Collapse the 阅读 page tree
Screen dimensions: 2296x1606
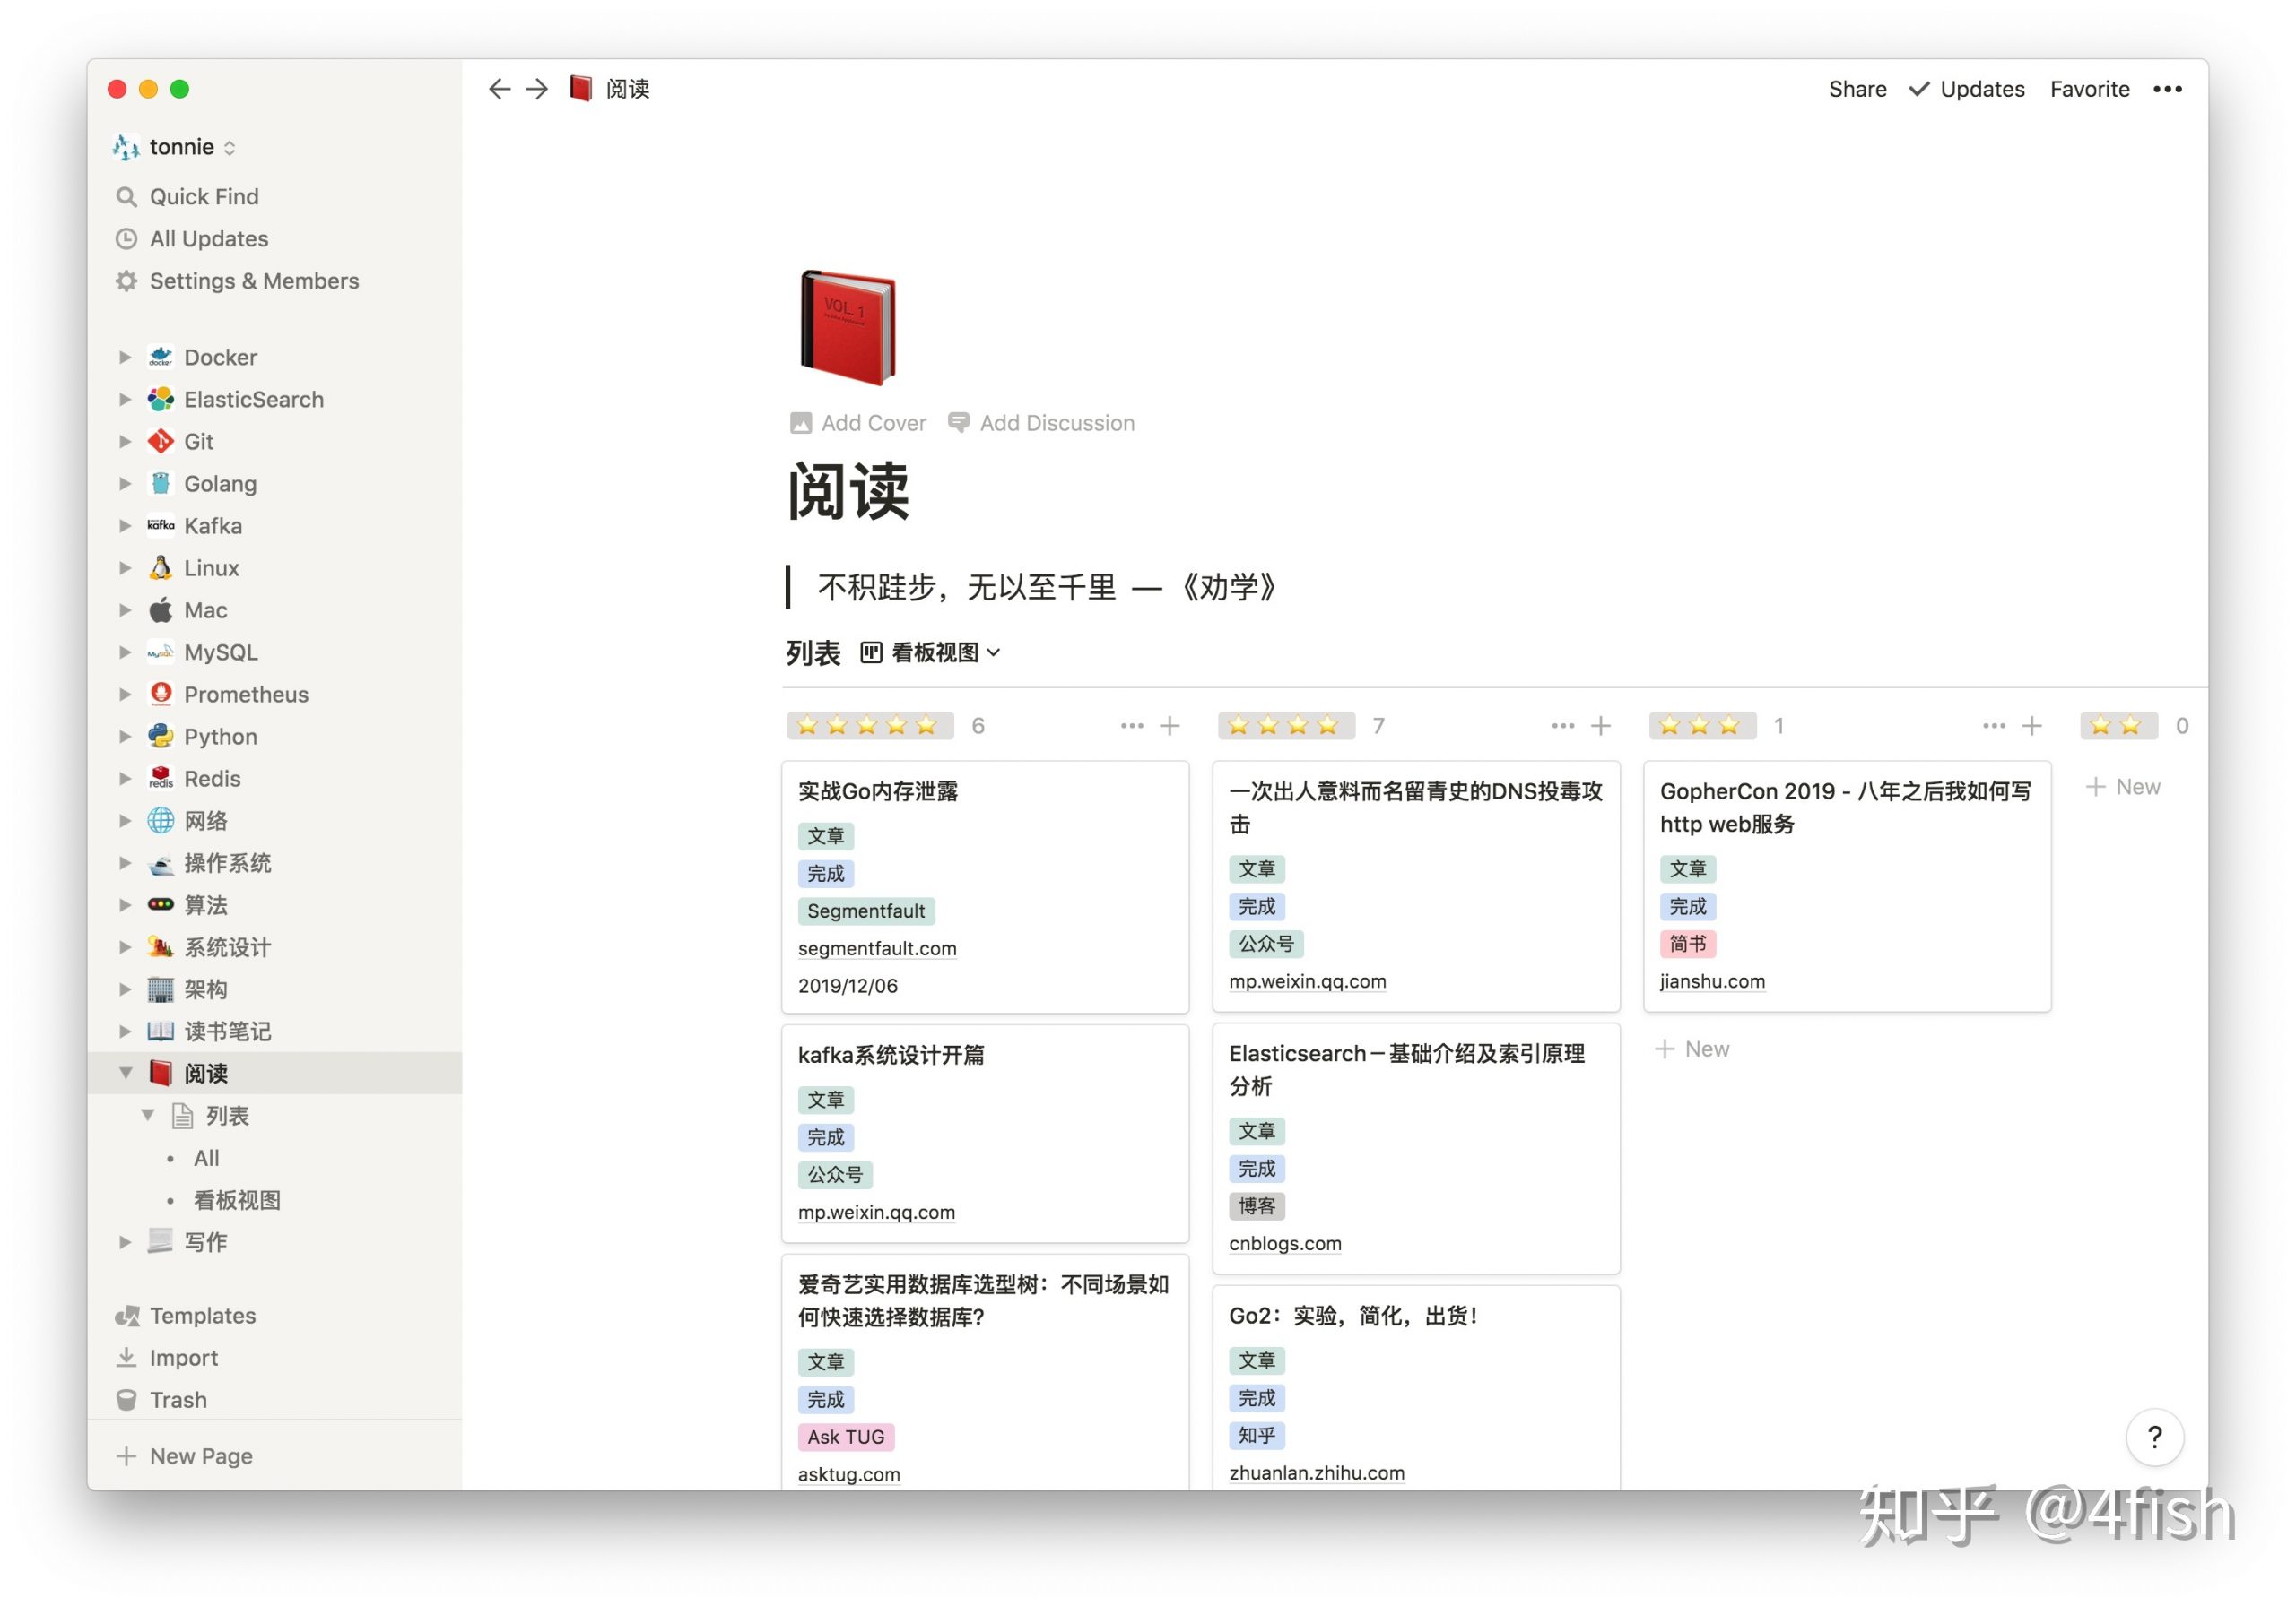click(125, 1074)
